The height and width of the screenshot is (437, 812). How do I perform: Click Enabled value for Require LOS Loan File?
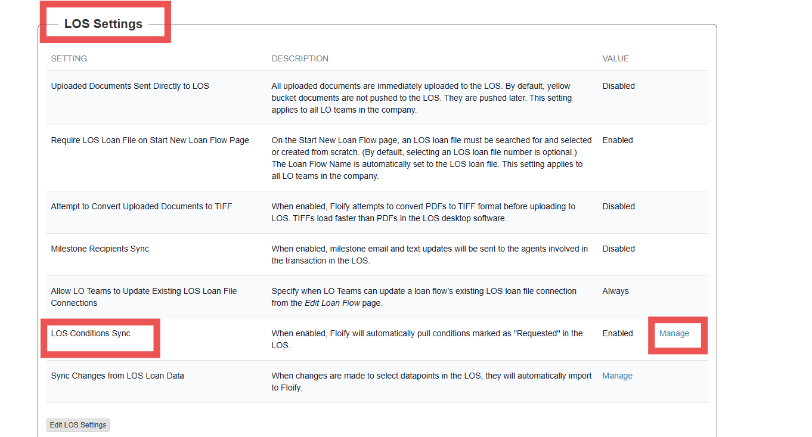click(x=618, y=140)
